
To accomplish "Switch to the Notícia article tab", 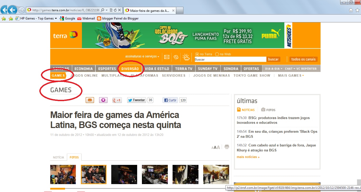I will tap(58, 157).
